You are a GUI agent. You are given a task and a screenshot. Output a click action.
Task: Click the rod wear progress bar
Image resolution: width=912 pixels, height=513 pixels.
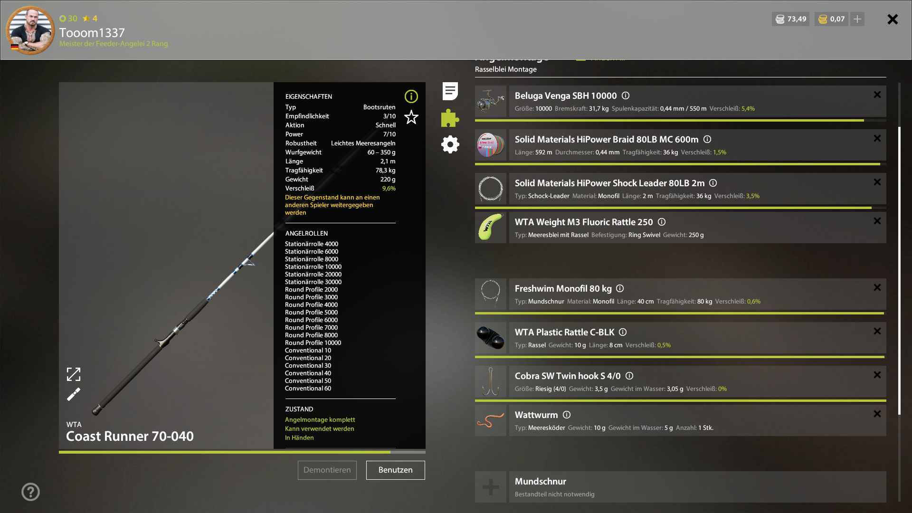click(x=242, y=452)
